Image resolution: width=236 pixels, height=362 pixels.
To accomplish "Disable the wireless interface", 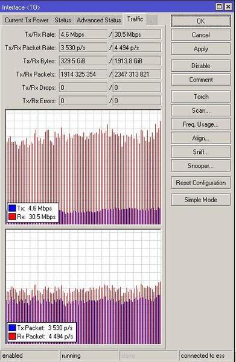I will pos(200,66).
